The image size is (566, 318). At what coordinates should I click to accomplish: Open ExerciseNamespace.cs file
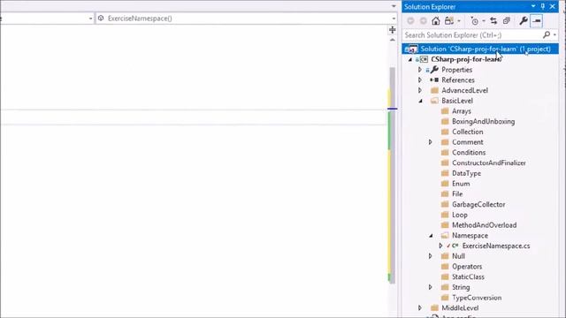coord(496,246)
